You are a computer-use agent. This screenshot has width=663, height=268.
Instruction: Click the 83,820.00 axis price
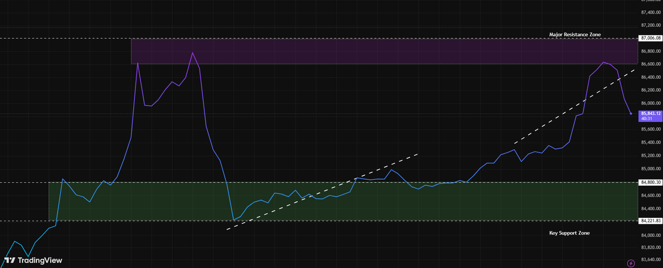click(x=651, y=247)
